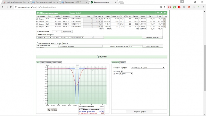
Task: Click the 'Добавить позицию' button
Action: point(152,37)
